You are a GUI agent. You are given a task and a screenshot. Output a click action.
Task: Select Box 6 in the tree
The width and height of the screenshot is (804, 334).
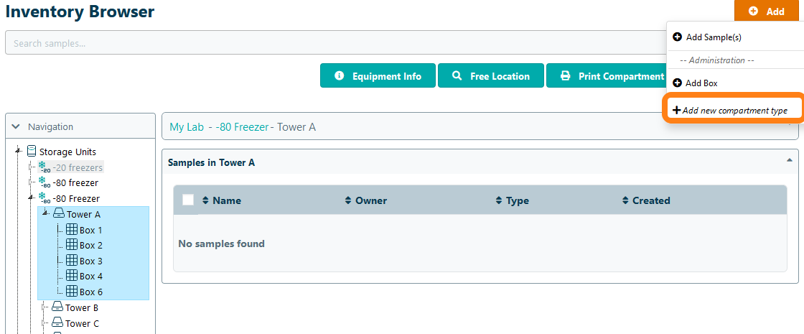pyautogui.click(x=90, y=292)
